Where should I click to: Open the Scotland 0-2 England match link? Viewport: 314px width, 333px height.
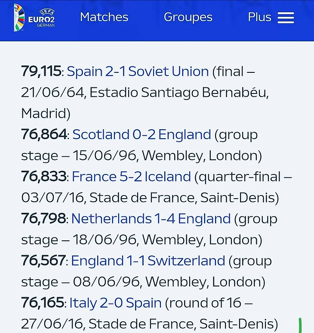point(142,134)
